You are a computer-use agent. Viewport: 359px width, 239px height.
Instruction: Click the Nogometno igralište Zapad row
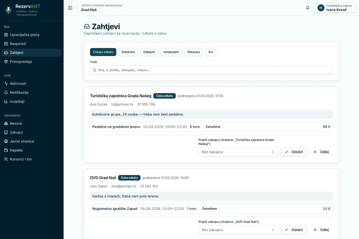[211, 209]
